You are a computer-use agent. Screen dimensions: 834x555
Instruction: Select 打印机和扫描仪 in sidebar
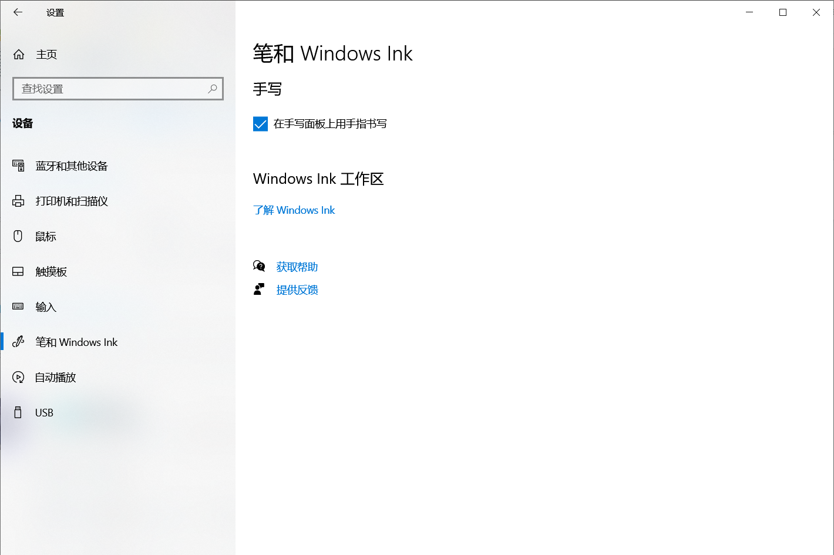pyautogui.click(x=72, y=201)
